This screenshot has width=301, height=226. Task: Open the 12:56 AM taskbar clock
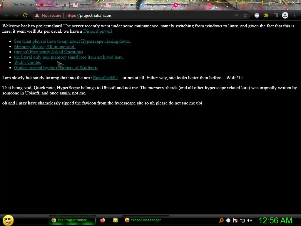click(x=275, y=220)
